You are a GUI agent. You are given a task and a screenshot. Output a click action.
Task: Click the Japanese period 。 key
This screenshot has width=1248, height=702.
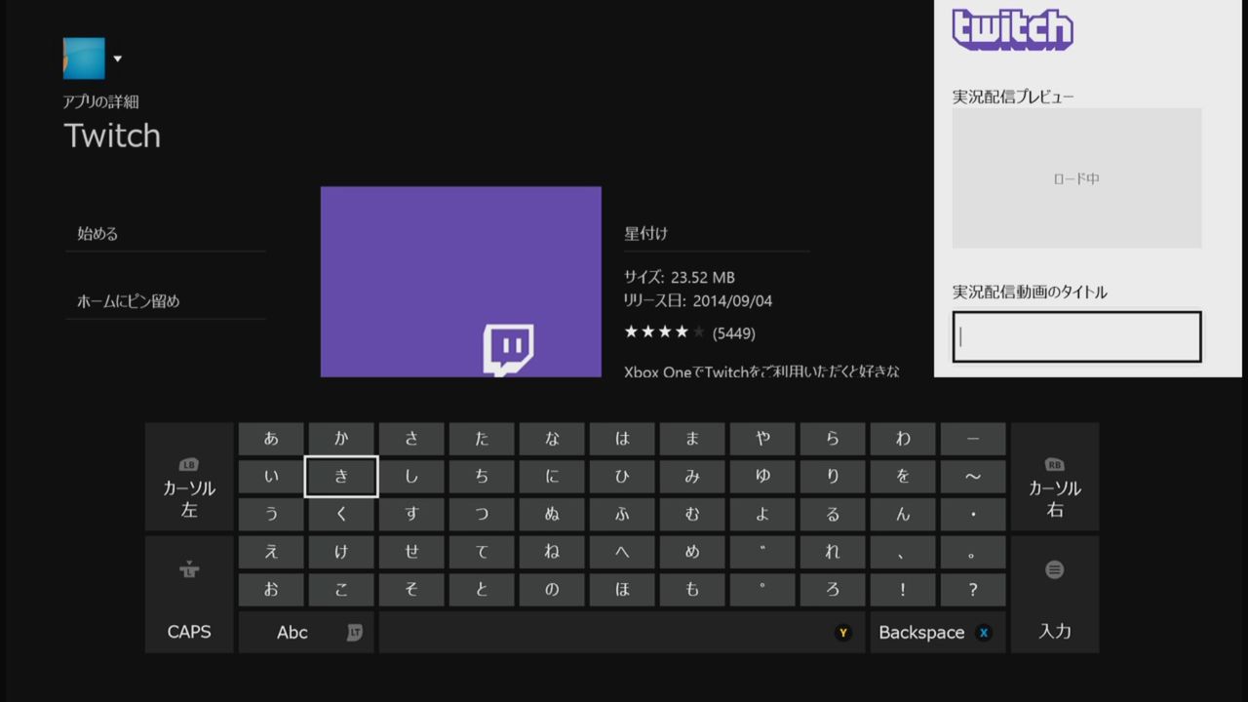point(973,552)
